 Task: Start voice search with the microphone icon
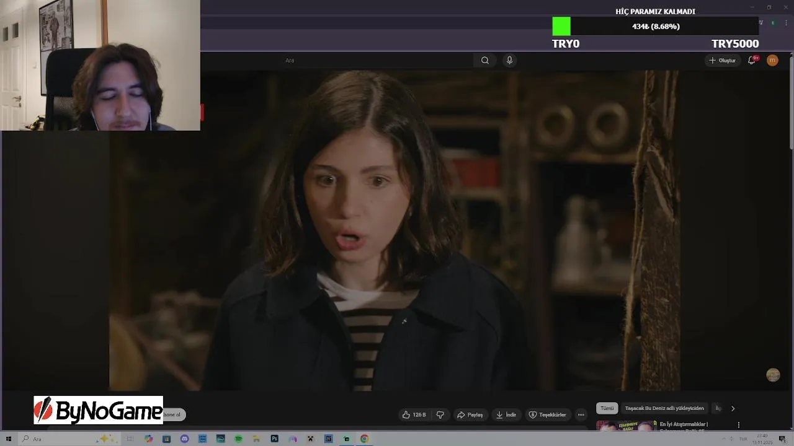[x=509, y=60]
